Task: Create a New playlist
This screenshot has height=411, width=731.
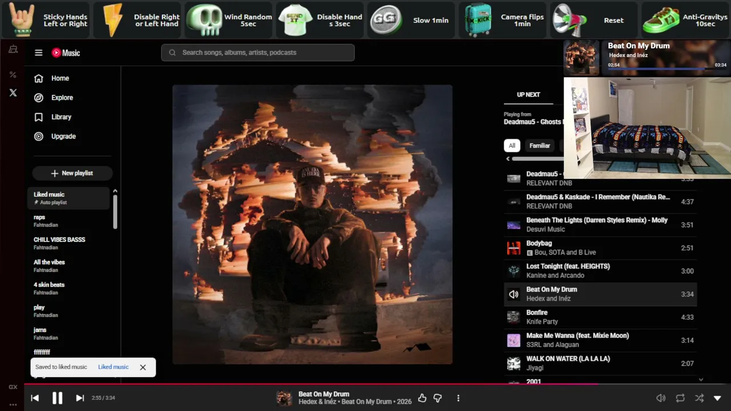Action: (72, 173)
